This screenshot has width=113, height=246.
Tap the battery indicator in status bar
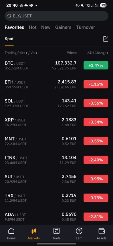(103, 5)
